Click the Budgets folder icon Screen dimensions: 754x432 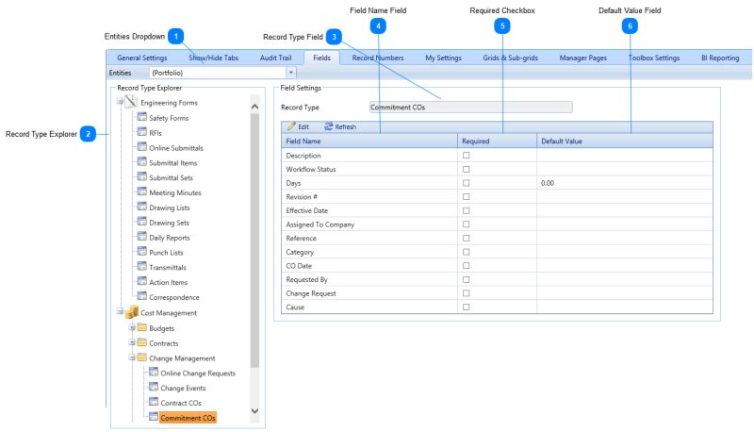pyautogui.click(x=142, y=327)
